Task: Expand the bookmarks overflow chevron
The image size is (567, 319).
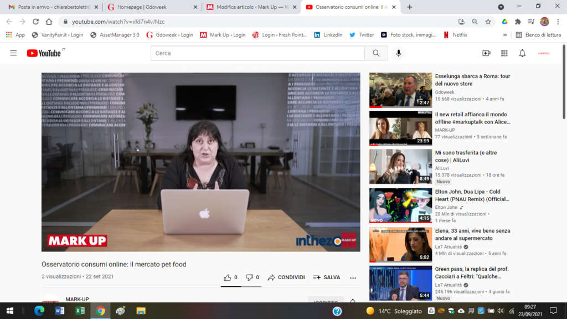Action: tap(505, 34)
